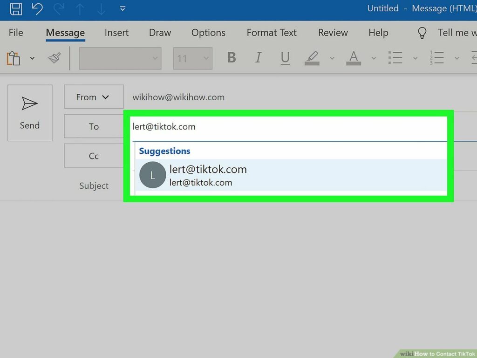The height and width of the screenshot is (358, 477).
Task: Click the Undo arrow icon
Action: (x=37, y=9)
